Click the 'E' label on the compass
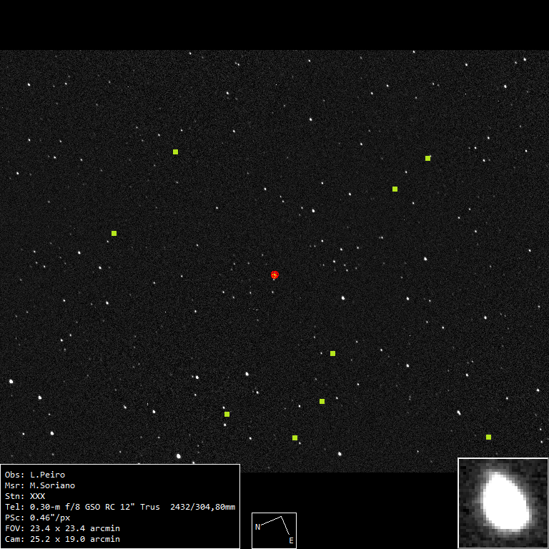Image resolution: width=549 pixels, height=549 pixels. (291, 541)
